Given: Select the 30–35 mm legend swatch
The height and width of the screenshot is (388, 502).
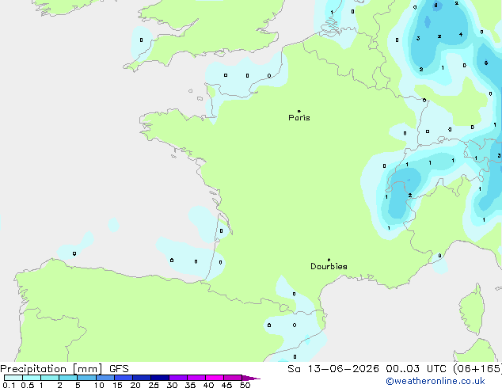Looking at the screenshot, I should 177,378.
